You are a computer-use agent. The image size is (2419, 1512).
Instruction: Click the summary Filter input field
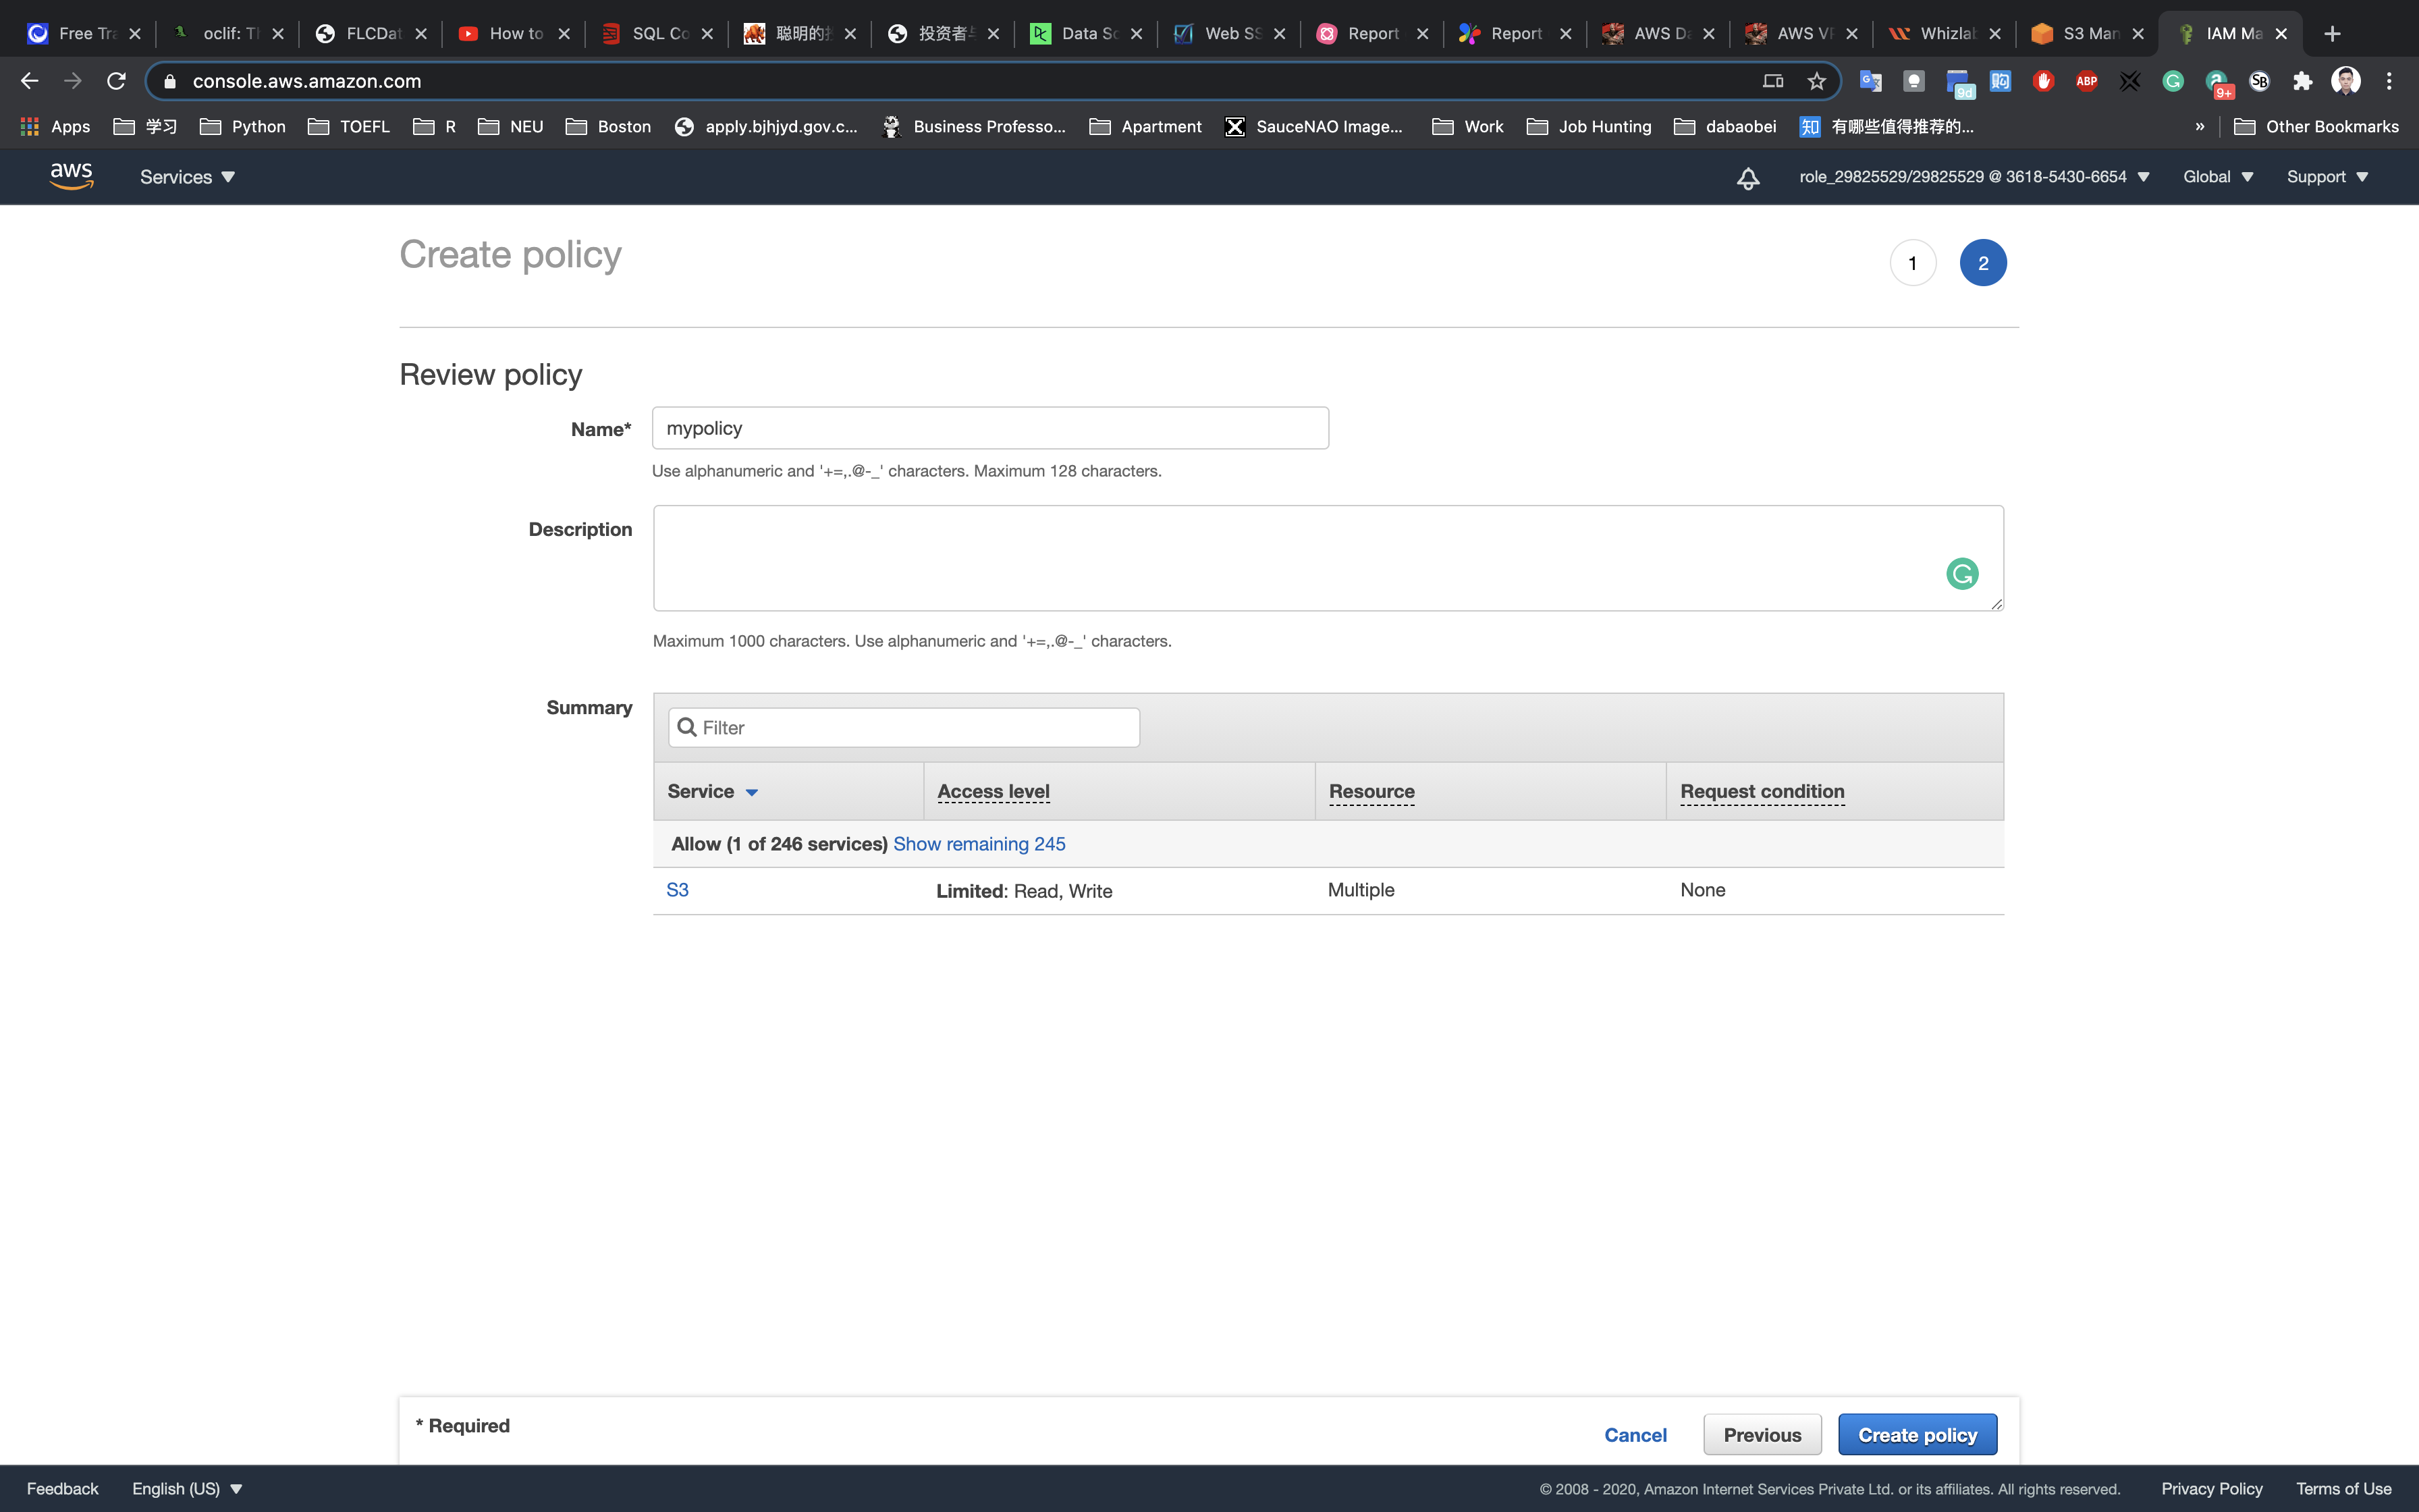click(x=904, y=728)
